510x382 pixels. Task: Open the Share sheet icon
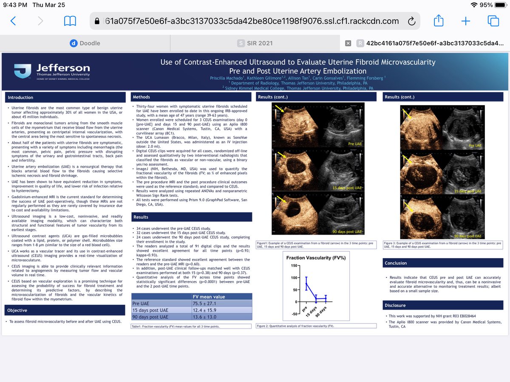tap(438, 20)
